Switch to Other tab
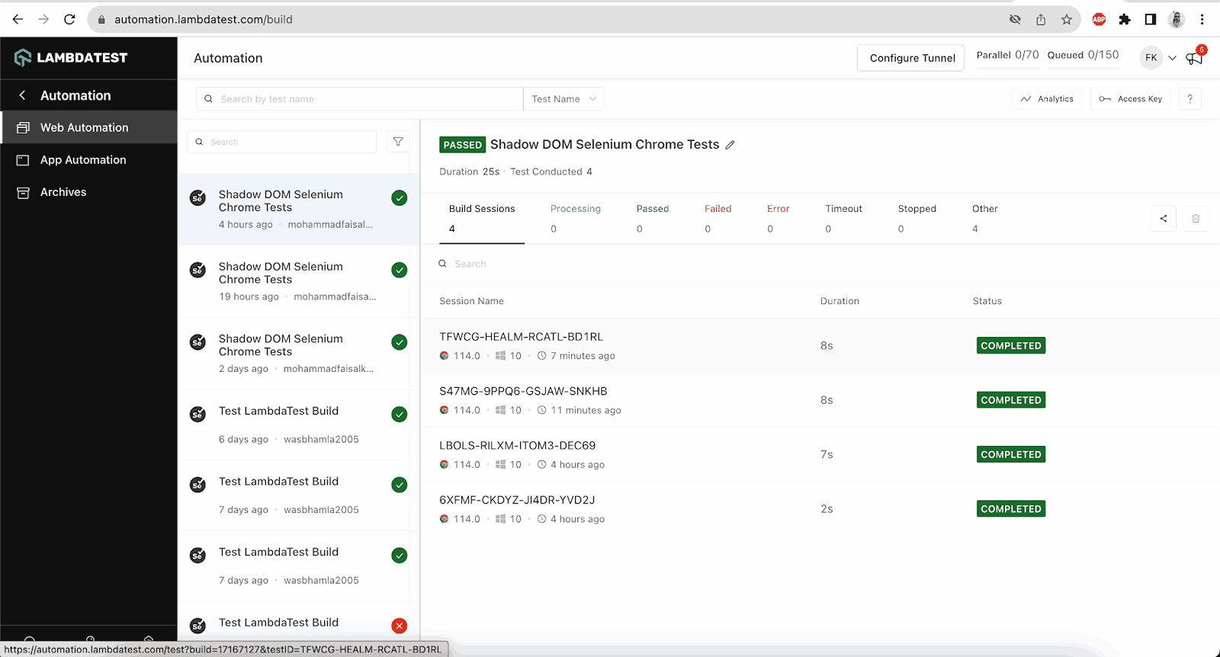The height and width of the screenshot is (657, 1220). click(x=984, y=219)
